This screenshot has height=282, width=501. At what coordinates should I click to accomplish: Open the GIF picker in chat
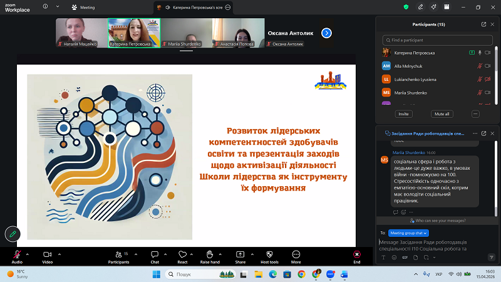tap(405, 258)
